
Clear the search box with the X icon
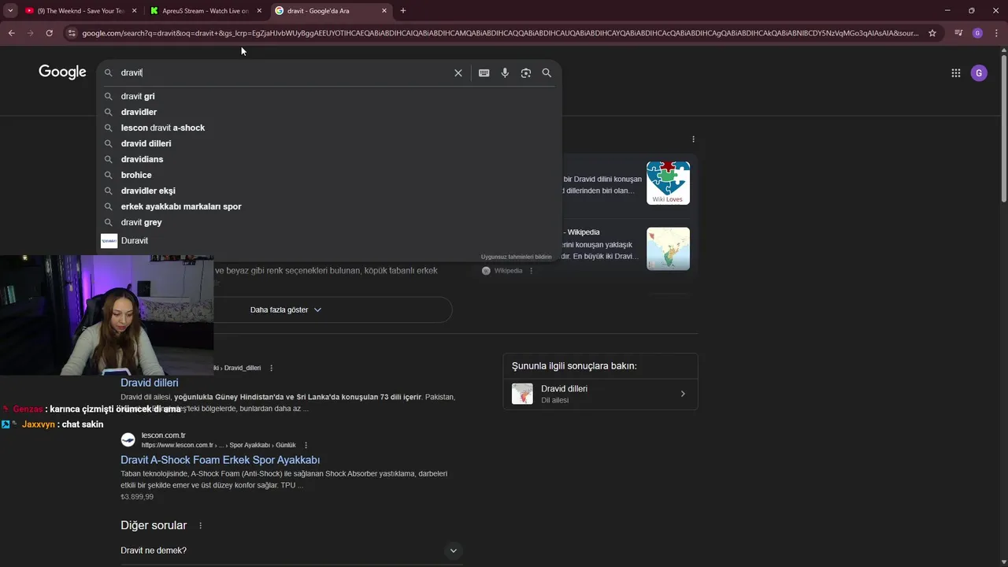point(458,72)
